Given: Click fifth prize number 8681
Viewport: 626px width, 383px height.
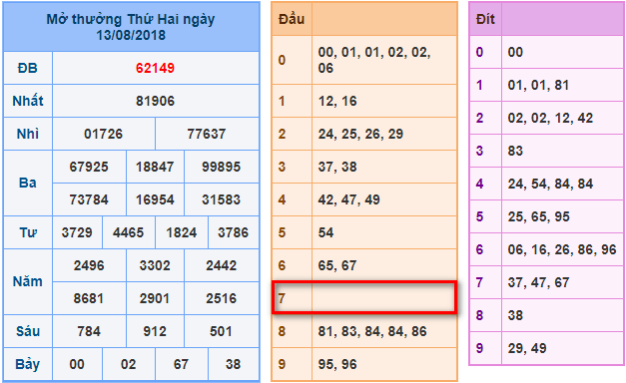Looking at the screenshot, I should pyautogui.click(x=89, y=298).
